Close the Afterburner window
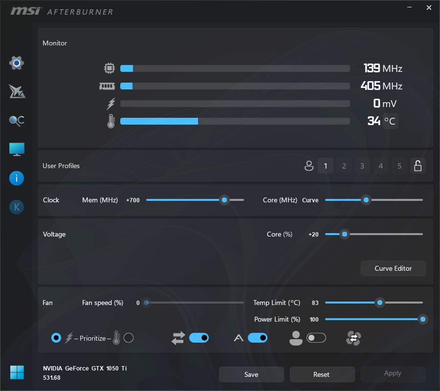This screenshot has height=391, width=440. [x=429, y=7]
